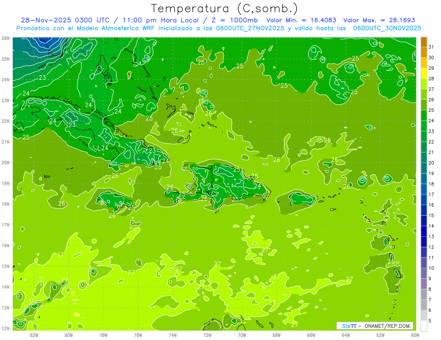Click the 62W longitude axis label
This screenshot has height=340, width=441.
click(380, 335)
